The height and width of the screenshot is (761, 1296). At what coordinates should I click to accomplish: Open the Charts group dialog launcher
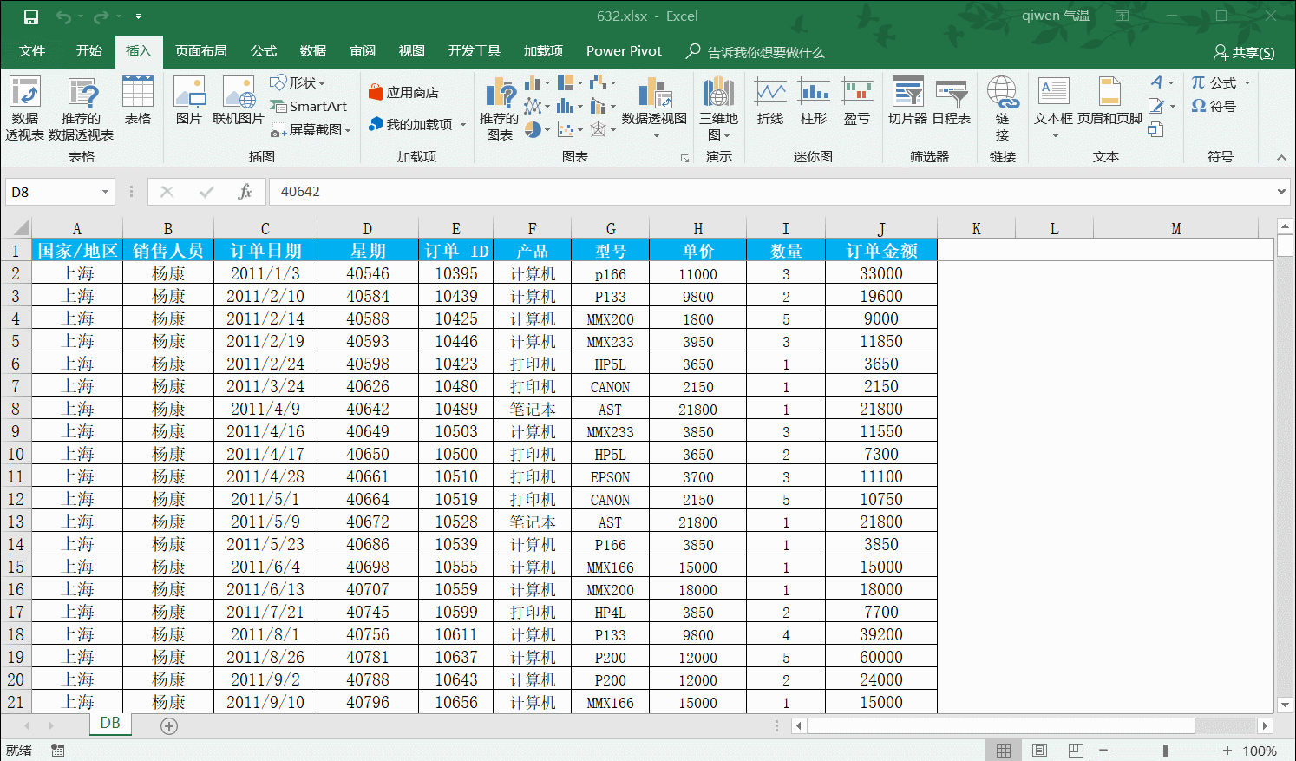[x=684, y=158]
